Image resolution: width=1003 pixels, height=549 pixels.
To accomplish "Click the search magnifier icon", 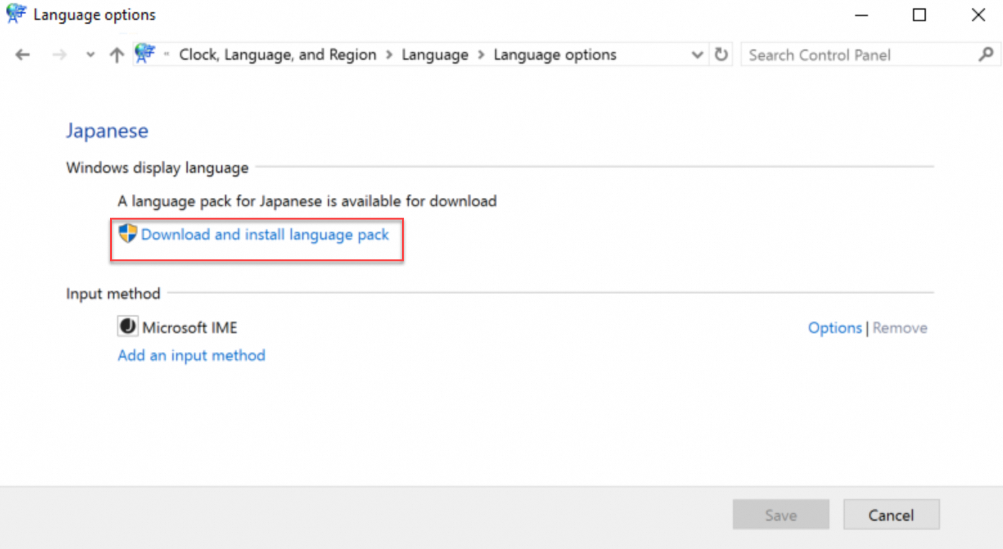I will click(986, 55).
